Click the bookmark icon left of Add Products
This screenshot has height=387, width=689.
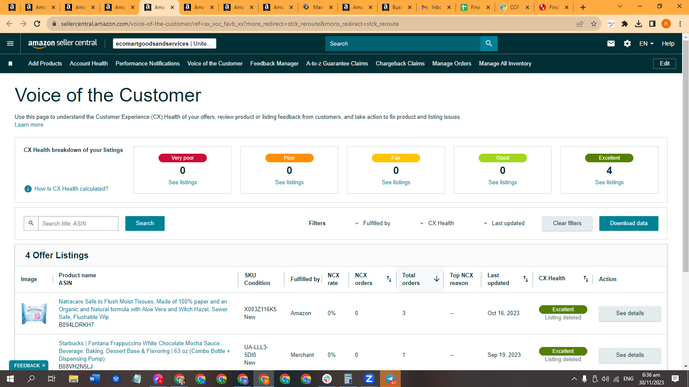click(x=10, y=64)
